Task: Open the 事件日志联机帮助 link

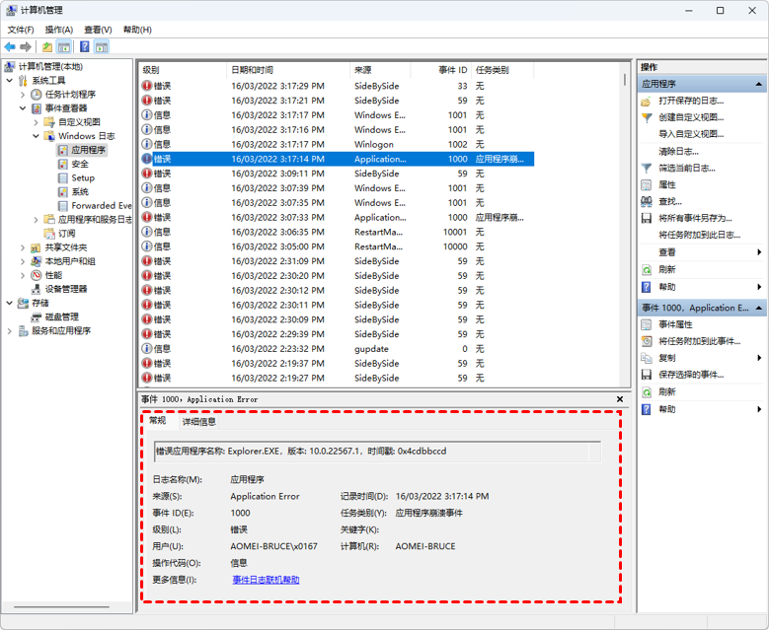Action: (266, 580)
